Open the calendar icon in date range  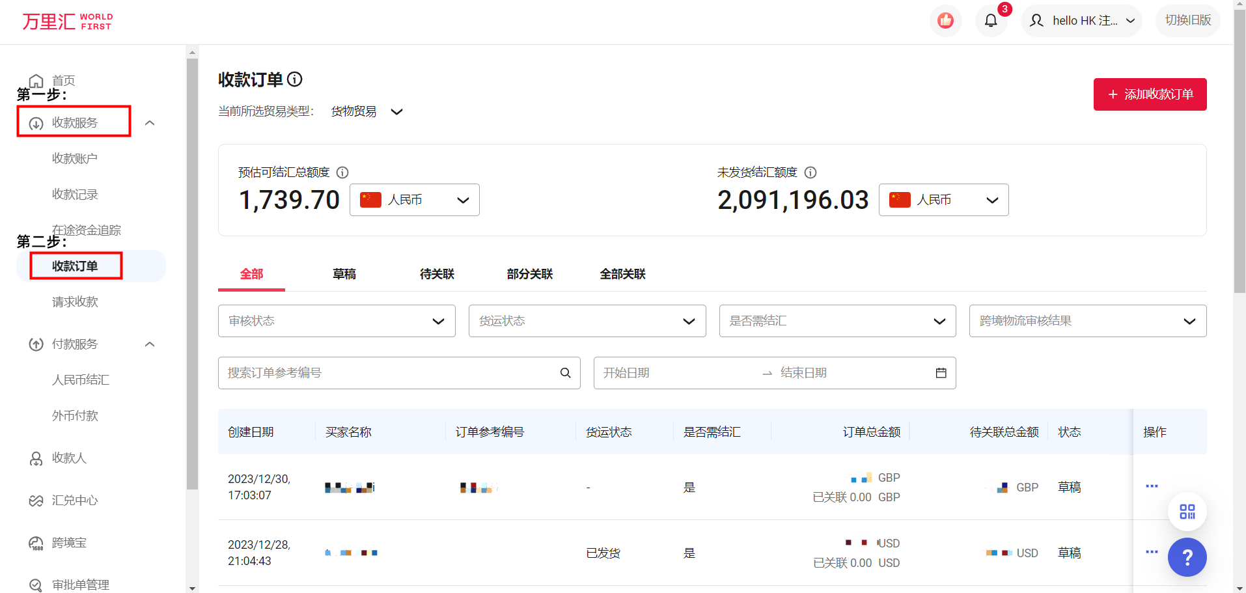[941, 373]
